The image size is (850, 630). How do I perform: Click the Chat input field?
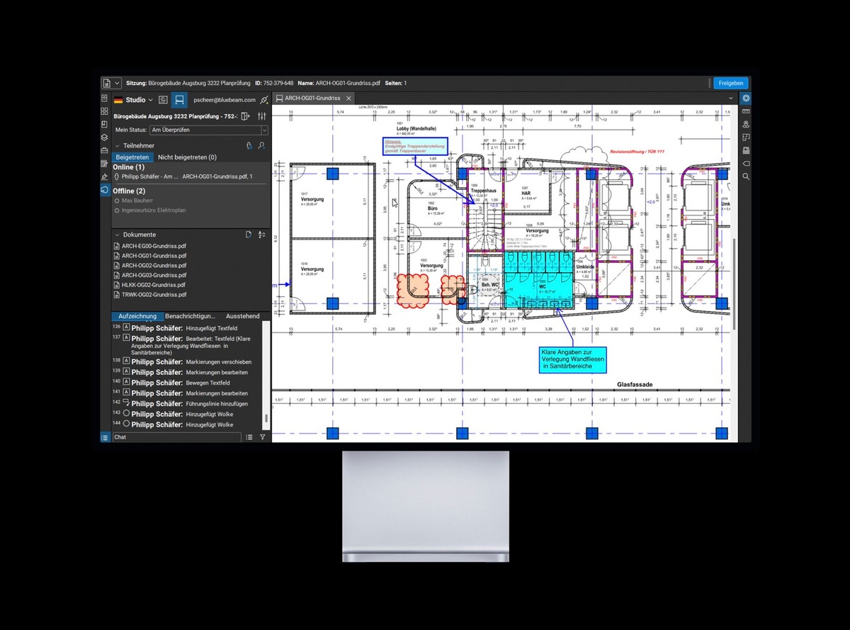(177, 437)
